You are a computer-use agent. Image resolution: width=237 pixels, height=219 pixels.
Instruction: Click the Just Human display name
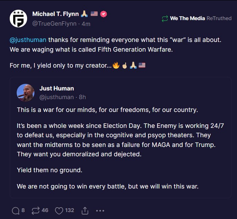pos(57,88)
